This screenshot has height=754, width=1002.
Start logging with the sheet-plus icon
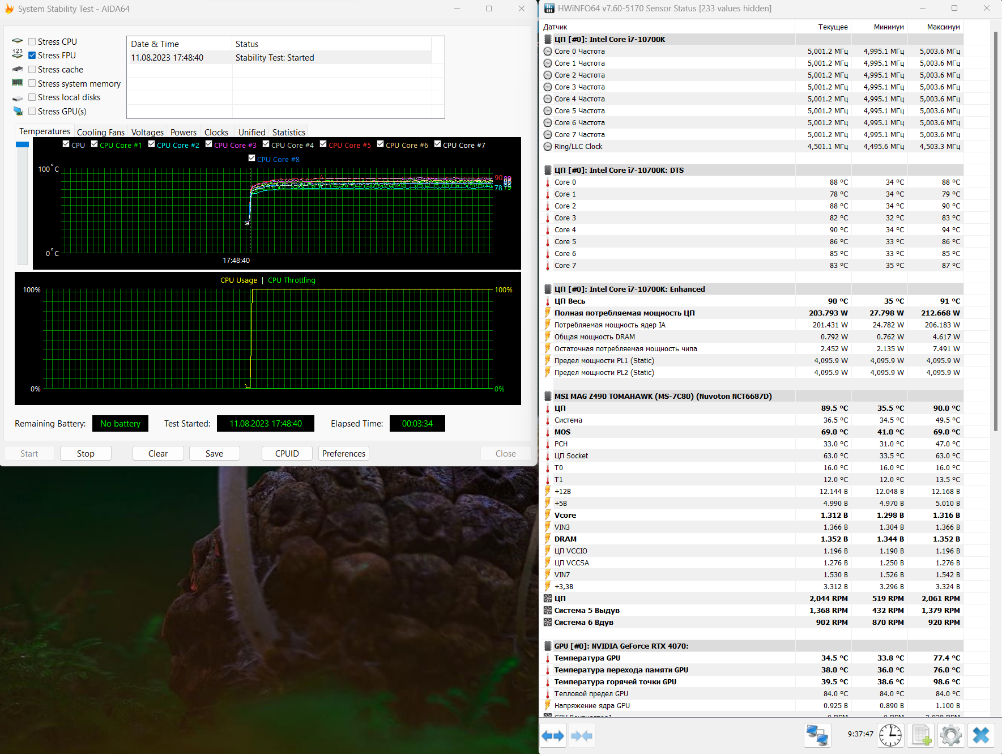point(920,736)
